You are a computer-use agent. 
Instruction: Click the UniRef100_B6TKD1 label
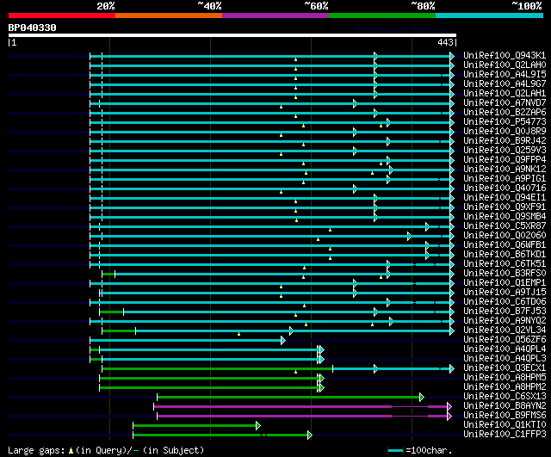[505, 255]
